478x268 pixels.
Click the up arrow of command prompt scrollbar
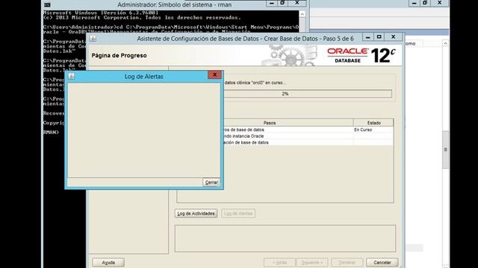point(302,14)
